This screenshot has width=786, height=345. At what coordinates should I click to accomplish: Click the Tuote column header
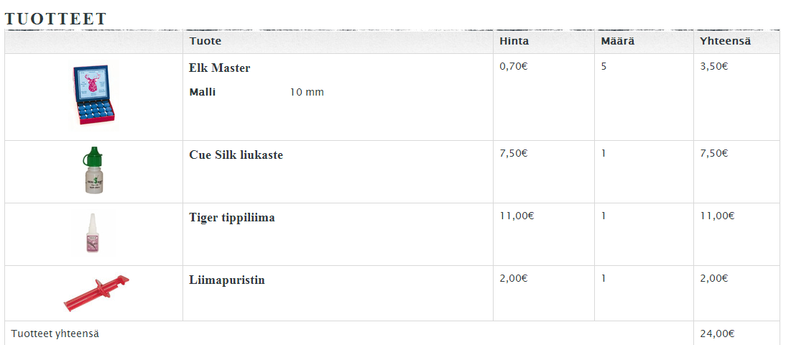tap(205, 41)
